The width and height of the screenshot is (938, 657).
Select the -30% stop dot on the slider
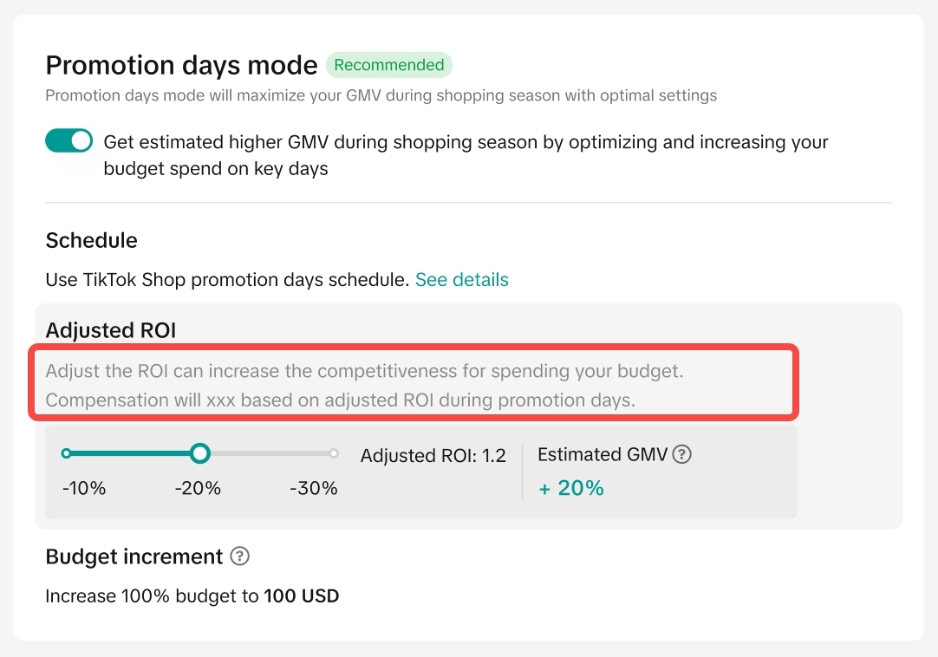(334, 453)
